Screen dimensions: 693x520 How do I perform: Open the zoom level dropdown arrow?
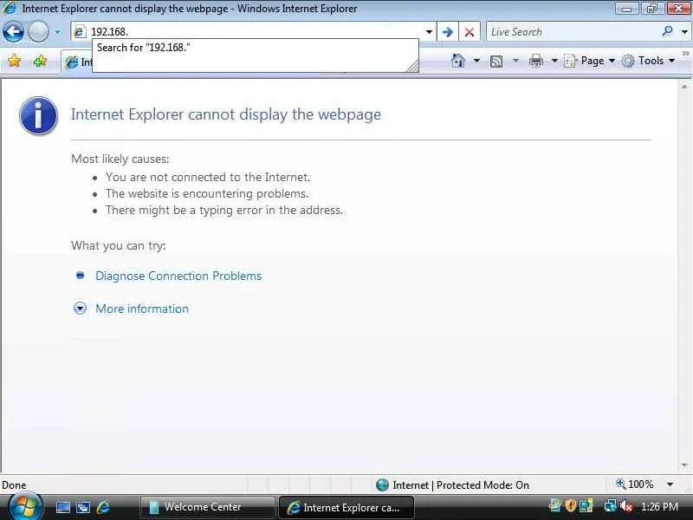(670, 484)
